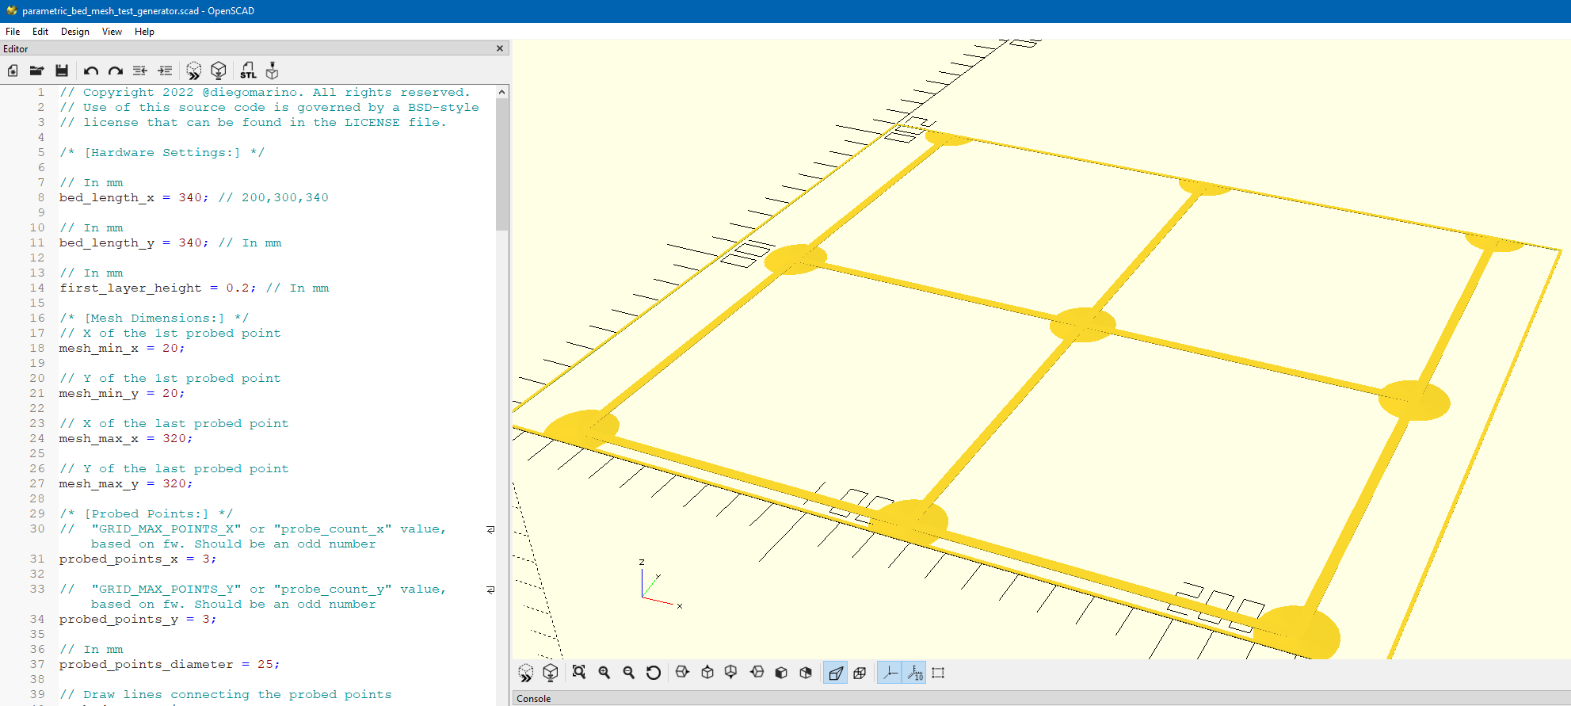Click the editor vertical scrollbar thumb
Viewport: 1571px width, 706px height.
click(x=501, y=163)
